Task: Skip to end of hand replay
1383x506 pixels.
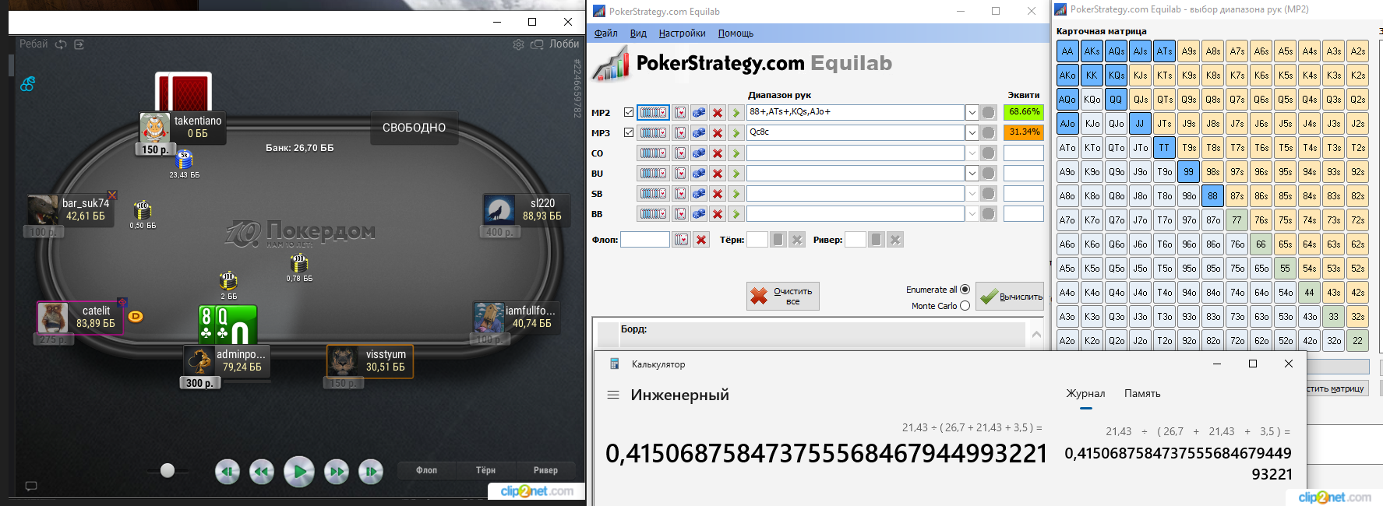Action: click(x=371, y=471)
